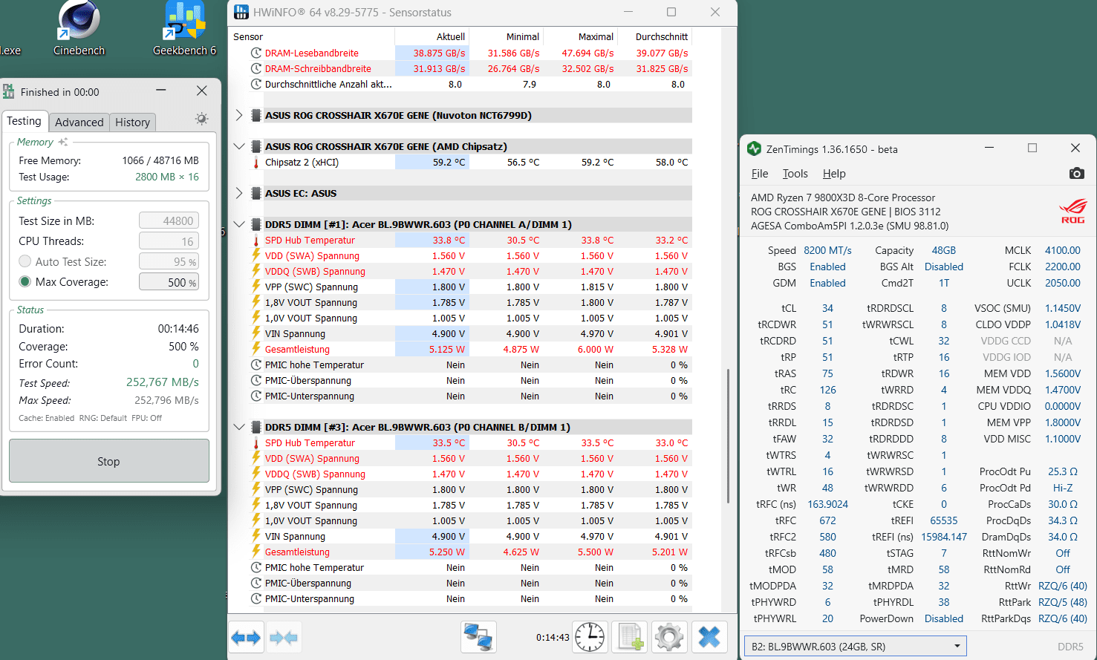Switch to the History tab
Viewport: 1097px width, 660px height.
pyautogui.click(x=133, y=122)
